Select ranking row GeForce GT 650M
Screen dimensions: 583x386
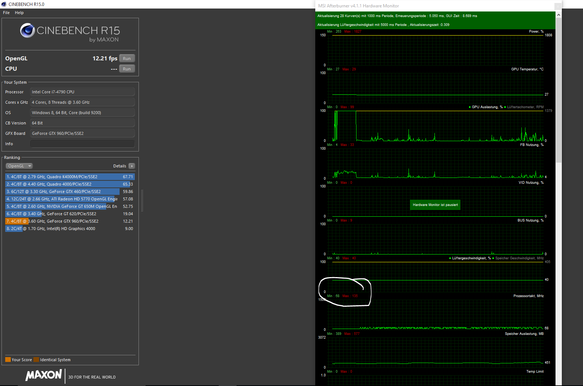[x=70, y=206]
